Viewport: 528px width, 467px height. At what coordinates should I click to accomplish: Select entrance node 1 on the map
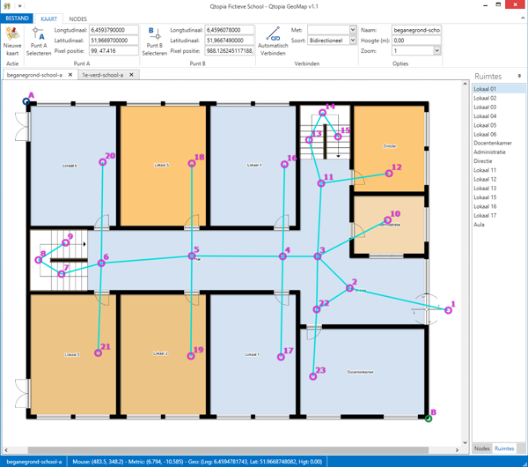point(448,310)
